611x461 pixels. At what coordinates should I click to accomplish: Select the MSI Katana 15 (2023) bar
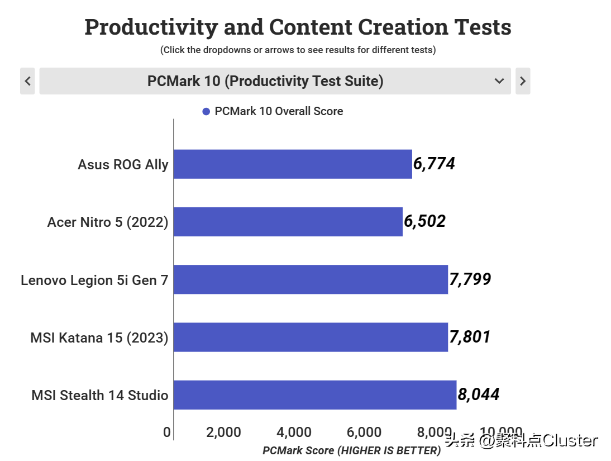tap(311, 337)
